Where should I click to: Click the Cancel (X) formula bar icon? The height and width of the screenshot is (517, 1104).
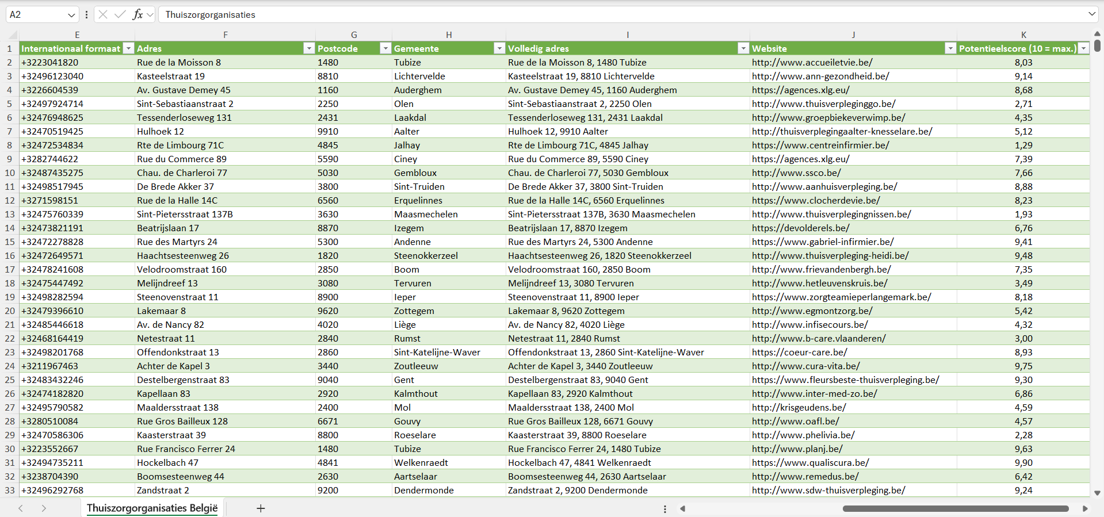tap(103, 14)
